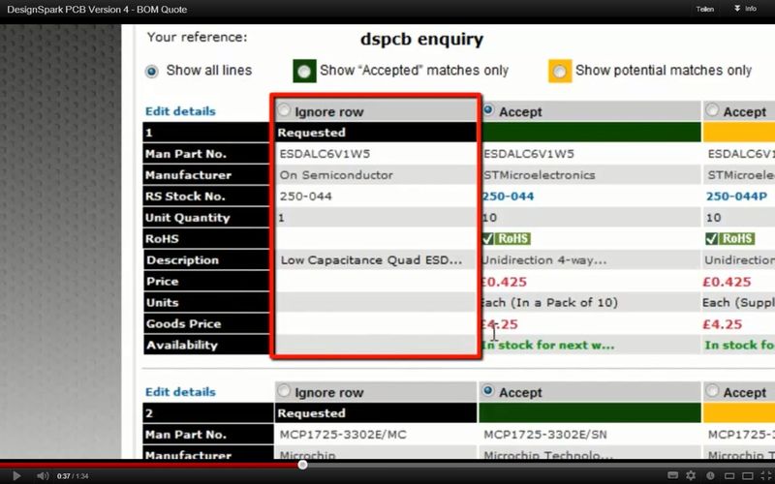Viewport: 775px width, 484px height.
Task: Open Edit details for item 2
Action: [180, 392]
